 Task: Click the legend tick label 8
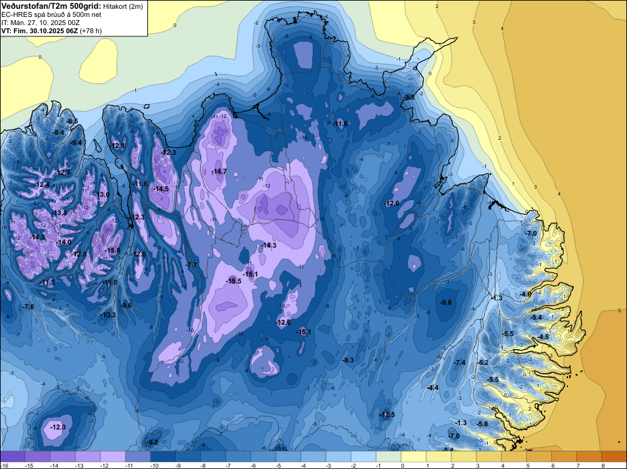coord(603,465)
